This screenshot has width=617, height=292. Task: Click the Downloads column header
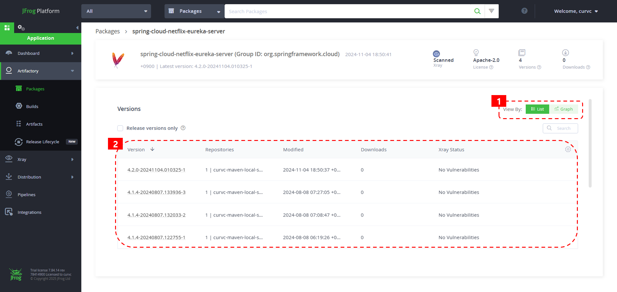click(x=374, y=150)
